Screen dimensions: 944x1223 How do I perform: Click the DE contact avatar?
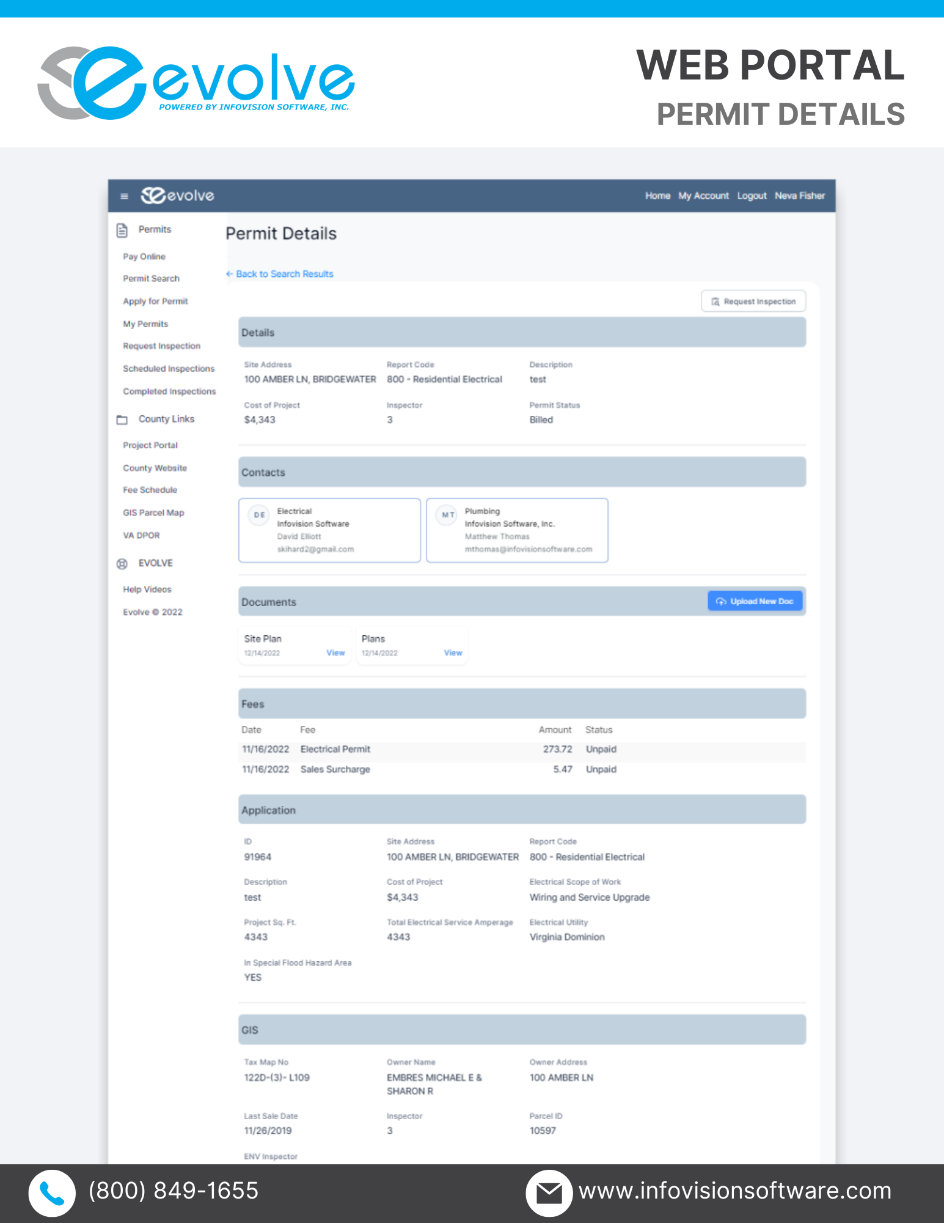pyautogui.click(x=260, y=515)
